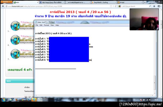The height and width of the screenshot is (107, 163).
Task: Click the muted microphone icon on the webcam
Action: coord(144,26)
